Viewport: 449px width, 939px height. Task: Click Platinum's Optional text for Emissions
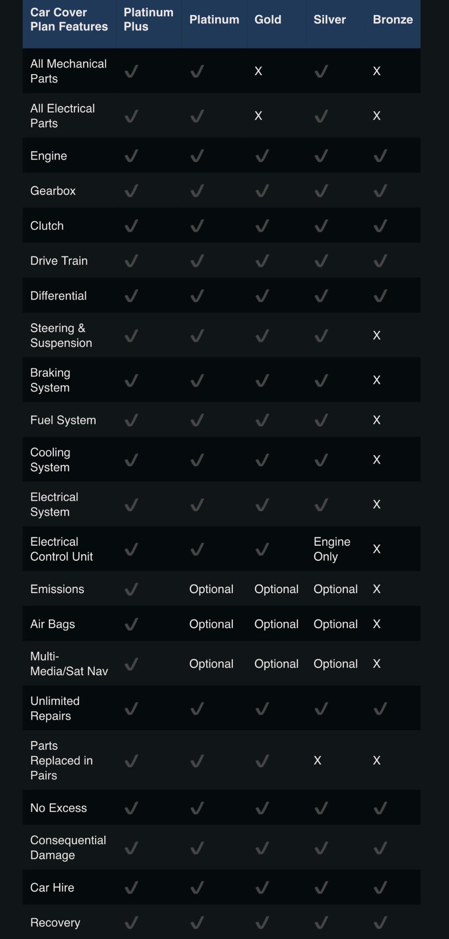[211, 589]
